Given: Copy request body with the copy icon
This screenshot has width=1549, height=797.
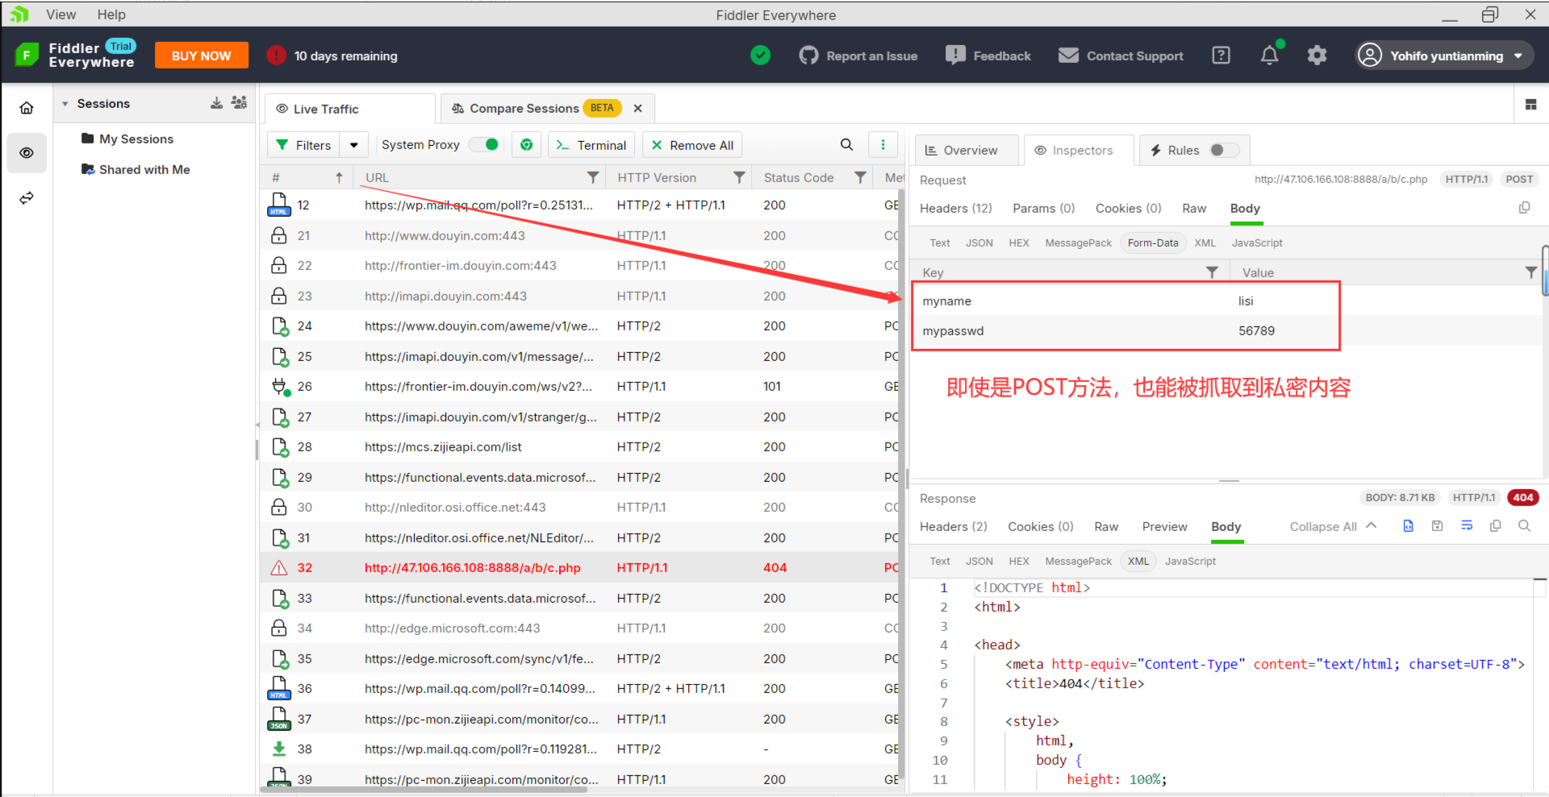Looking at the screenshot, I should pos(1524,208).
